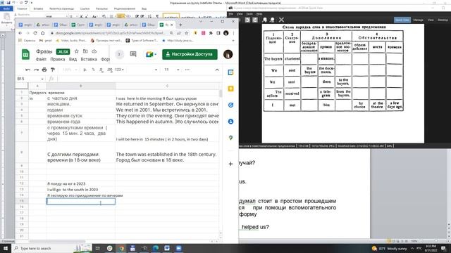Viewport: 451px width, 253px height.
Task: Open Word from the Windows taskbar
Action: tap(167, 248)
